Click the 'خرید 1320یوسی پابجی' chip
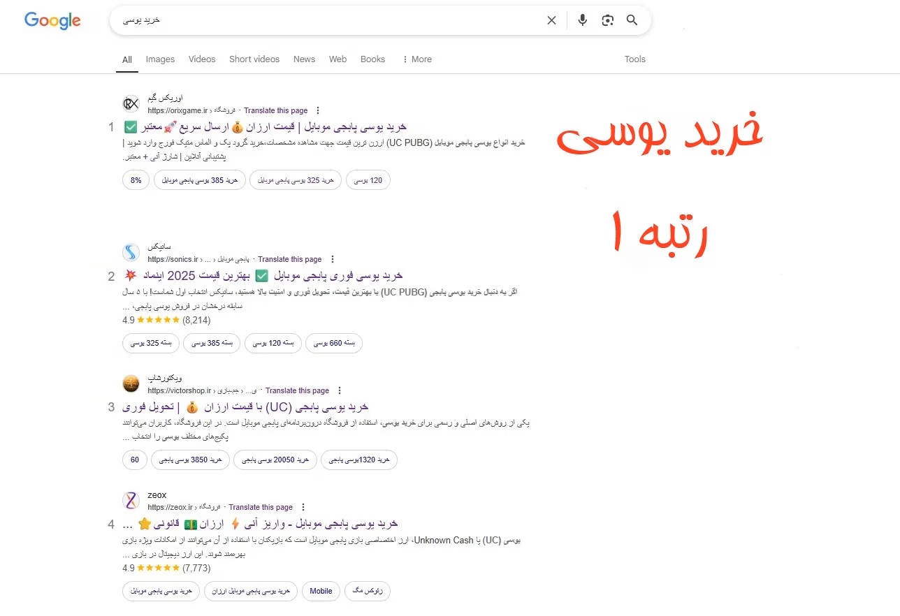 point(359,460)
